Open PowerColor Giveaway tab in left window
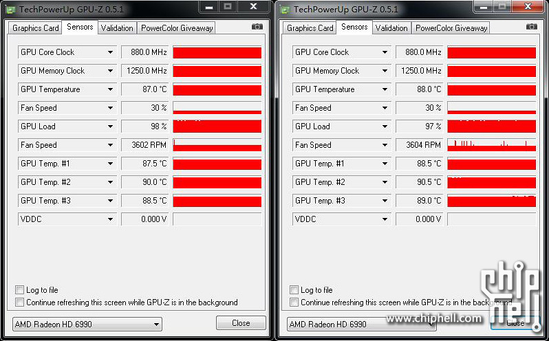549x341 pixels. pos(176,28)
